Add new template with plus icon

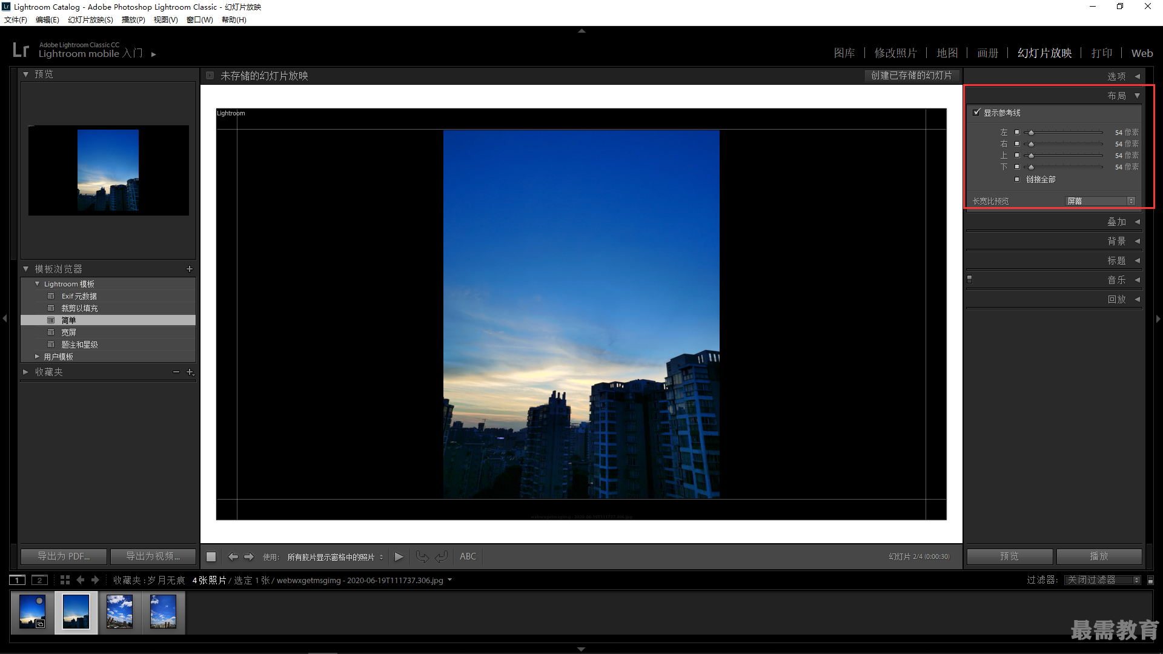coord(190,269)
